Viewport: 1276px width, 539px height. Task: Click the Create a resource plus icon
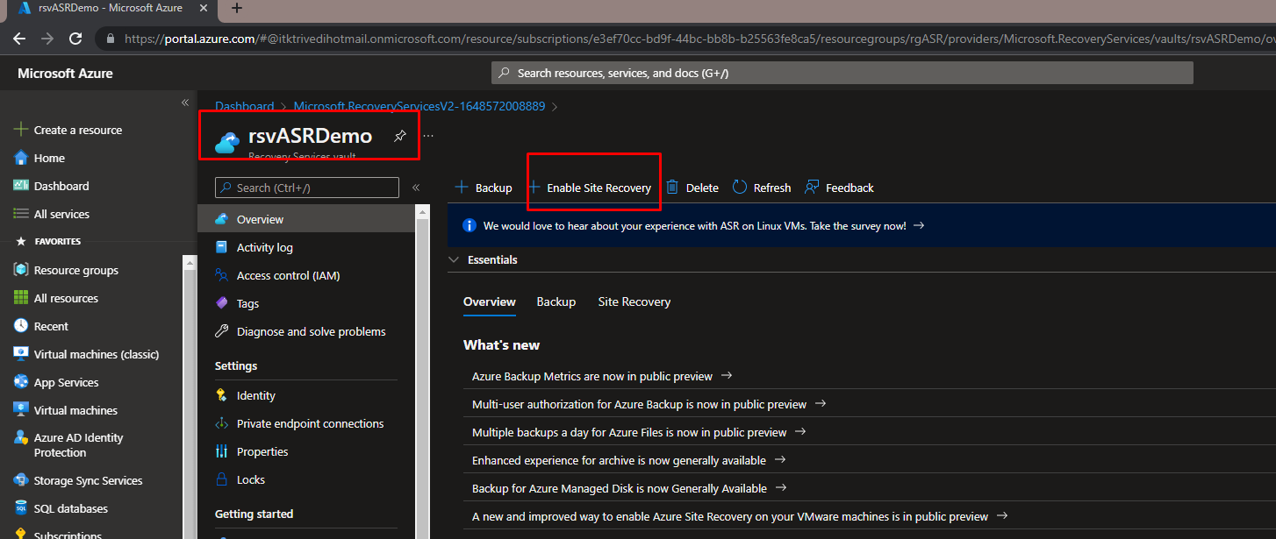click(21, 130)
